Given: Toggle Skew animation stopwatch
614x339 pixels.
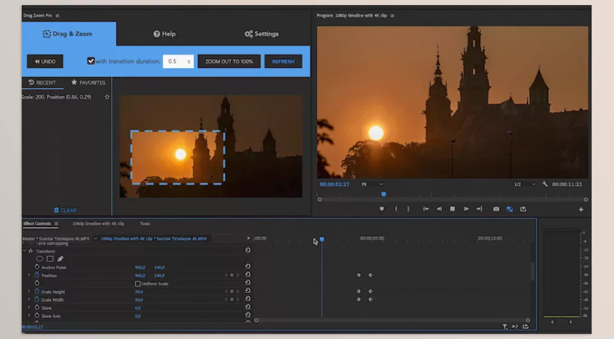Looking at the screenshot, I should [37, 307].
